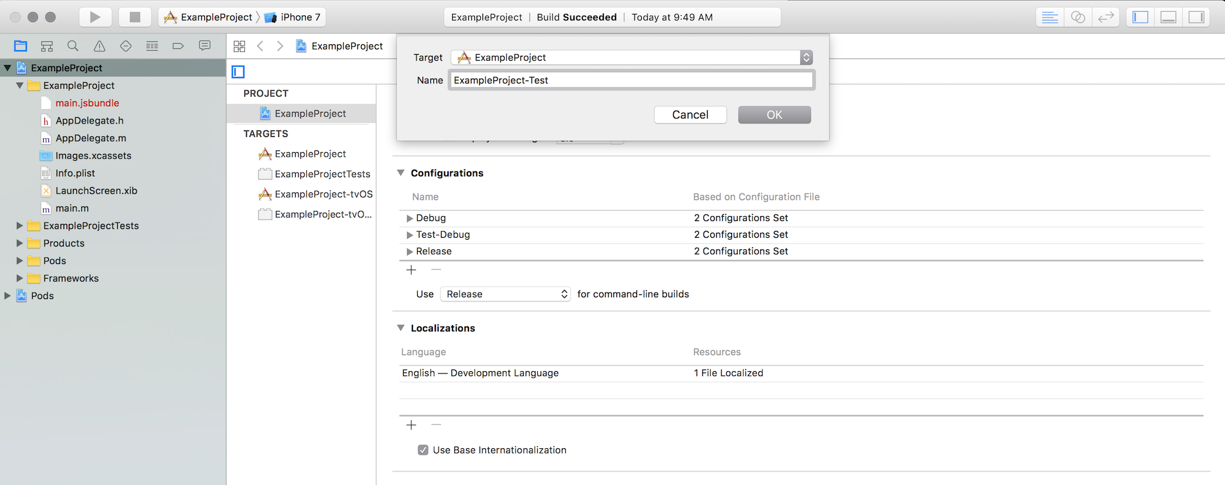The height and width of the screenshot is (485, 1225).
Task: Select the ExampleProject app target
Action: pyautogui.click(x=302, y=154)
